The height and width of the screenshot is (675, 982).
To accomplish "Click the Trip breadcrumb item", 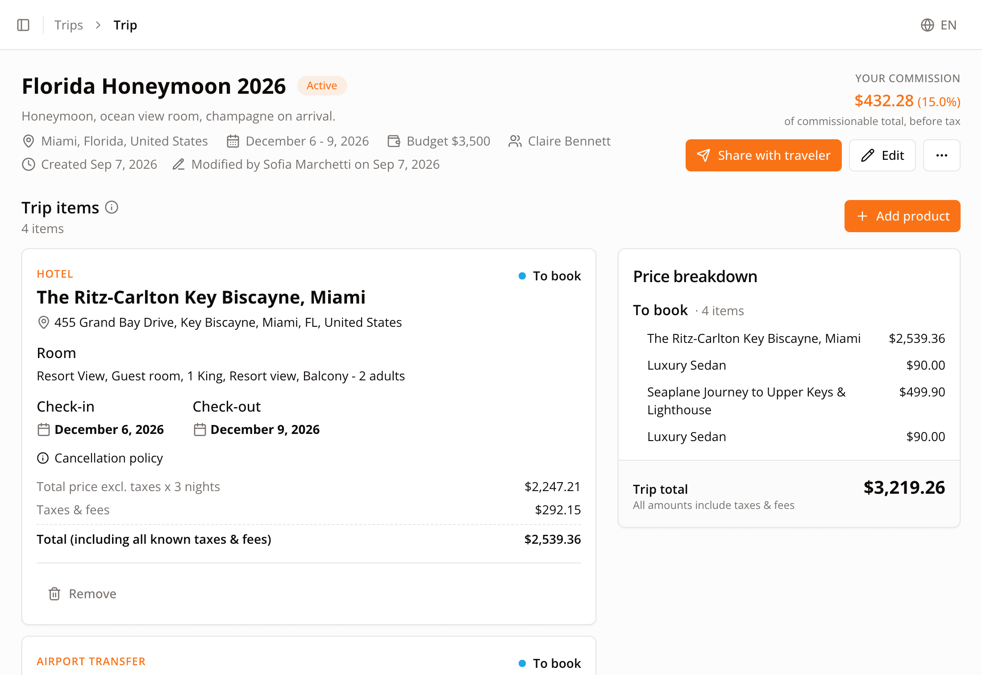I will pos(125,25).
